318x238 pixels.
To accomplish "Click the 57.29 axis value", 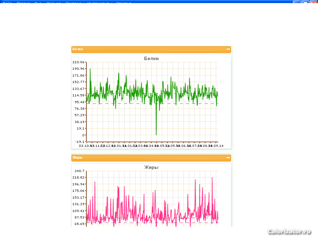I will [x=79, y=115].
